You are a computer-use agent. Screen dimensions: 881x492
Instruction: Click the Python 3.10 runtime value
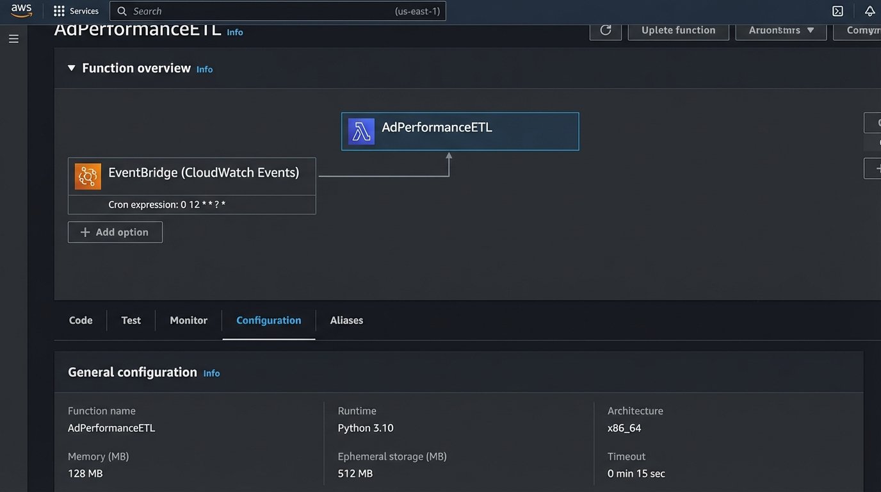point(366,428)
